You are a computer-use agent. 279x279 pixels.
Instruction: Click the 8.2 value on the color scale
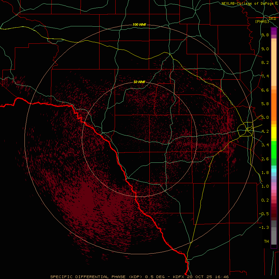[265, 62]
